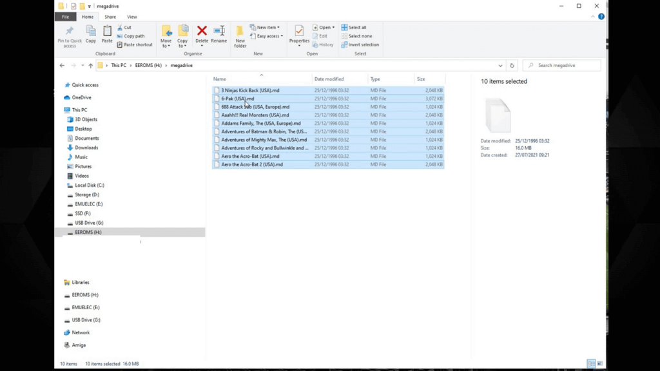Image resolution: width=660 pixels, height=371 pixels.
Task: Click This PC in address path
Action: click(x=119, y=66)
